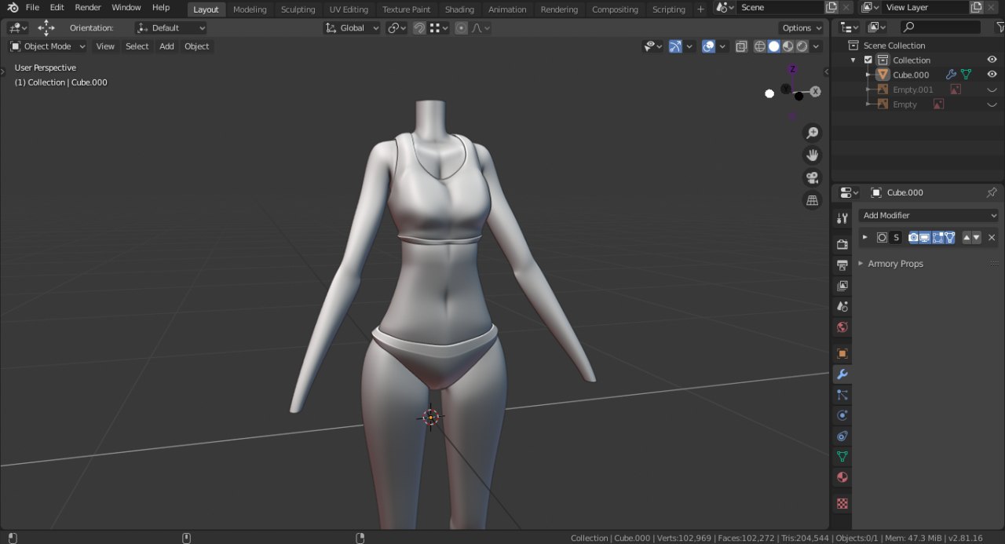
Task: Open shading options dropdown arrow
Action: pyautogui.click(x=817, y=46)
